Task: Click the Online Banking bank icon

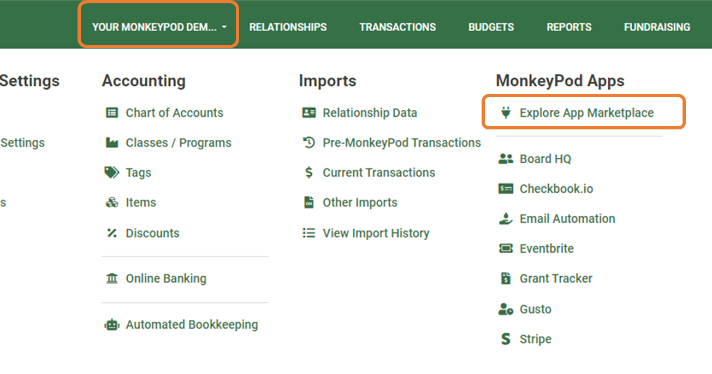Action: [x=112, y=278]
